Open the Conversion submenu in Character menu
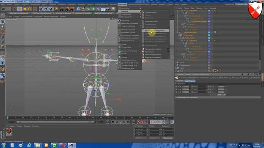Image resolution: width=264 pixels, height=148 pixels. pyautogui.click(x=130, y=14)
